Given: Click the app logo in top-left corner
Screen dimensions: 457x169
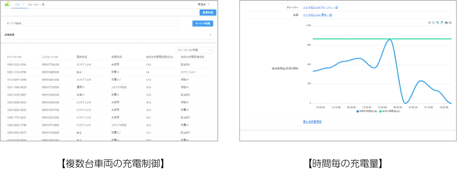Looking at the screenshot, I should point(7,4).
